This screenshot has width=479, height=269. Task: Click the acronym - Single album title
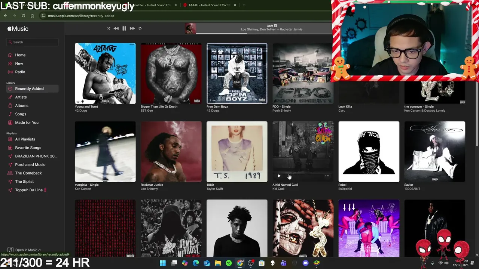point(419,106)
